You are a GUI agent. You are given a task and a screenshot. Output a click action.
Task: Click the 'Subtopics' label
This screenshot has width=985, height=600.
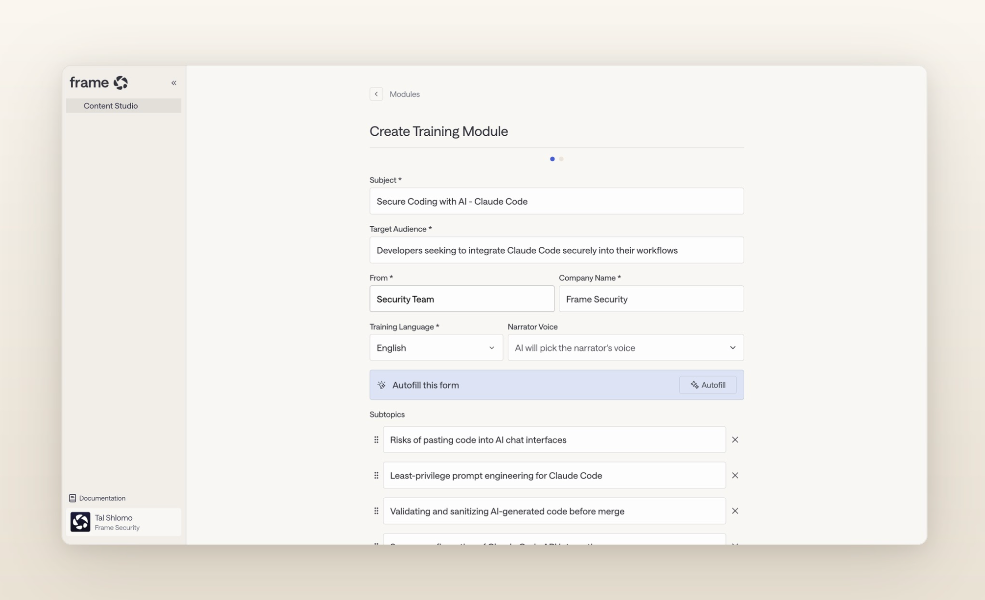[387, 415]
